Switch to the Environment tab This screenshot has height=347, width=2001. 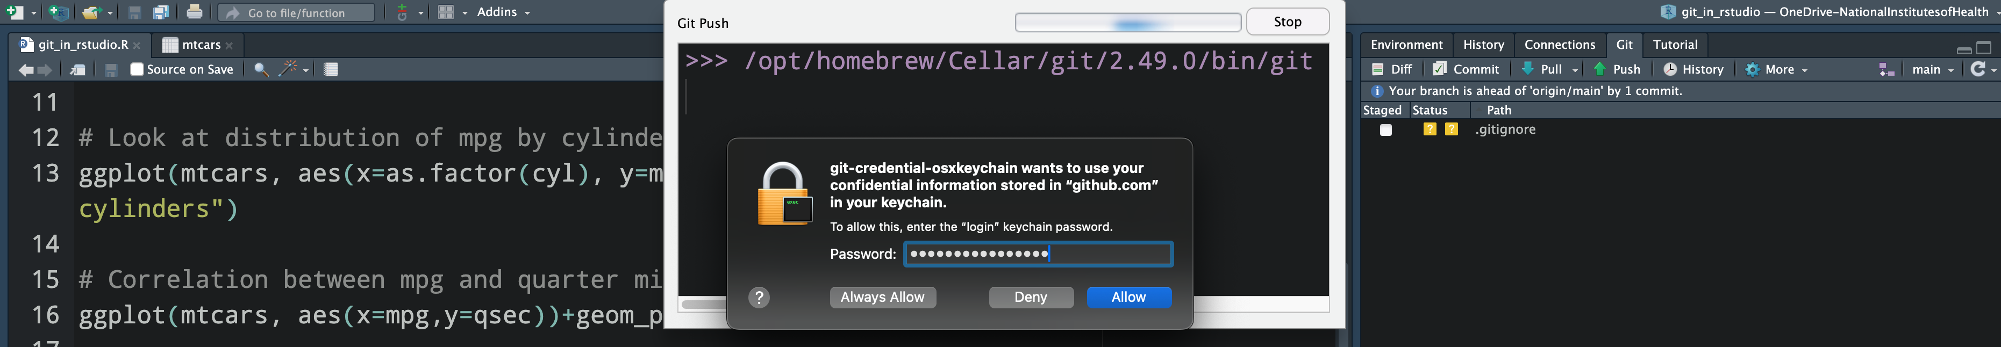coord(1406,45)
